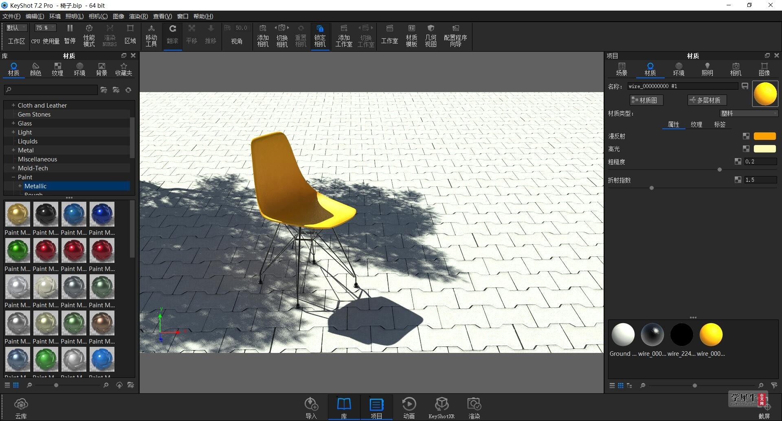Save material to library icon next to name
Viewport: 782px width, 421px height.
tap(745, 86)
